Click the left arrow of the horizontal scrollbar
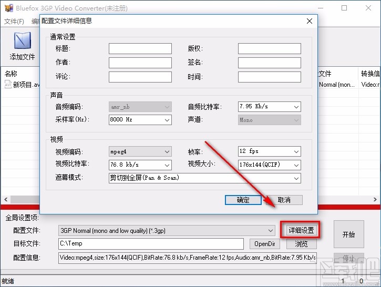 pyautogui.click(x=6, y=200)
